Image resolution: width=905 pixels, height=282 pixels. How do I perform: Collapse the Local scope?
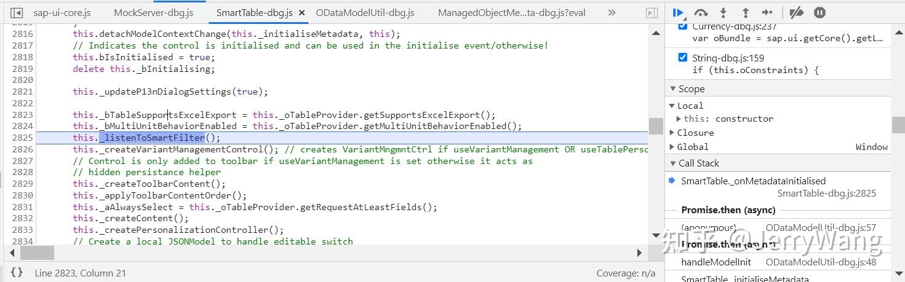(x=673, y=106)
